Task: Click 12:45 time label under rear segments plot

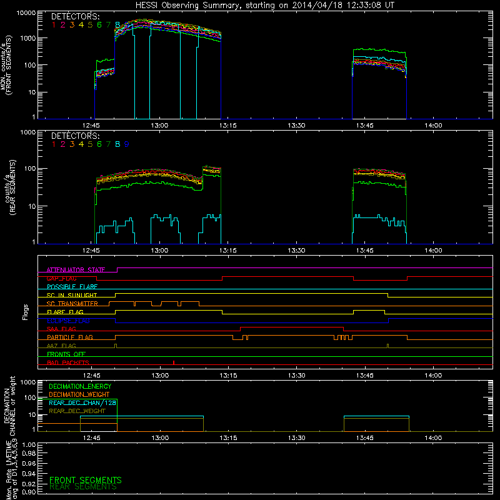Action: (x=91, y=251)
